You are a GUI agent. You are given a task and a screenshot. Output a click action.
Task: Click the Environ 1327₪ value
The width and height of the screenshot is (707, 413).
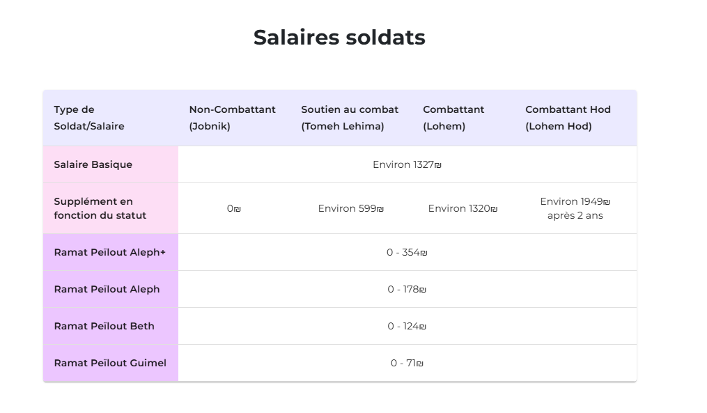point(407,164)
